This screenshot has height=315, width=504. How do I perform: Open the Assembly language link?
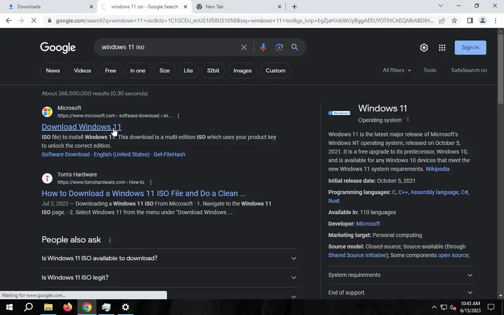434,192
